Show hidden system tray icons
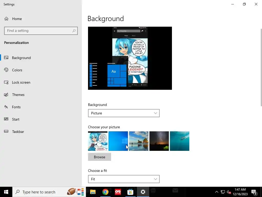 [216, 192]
